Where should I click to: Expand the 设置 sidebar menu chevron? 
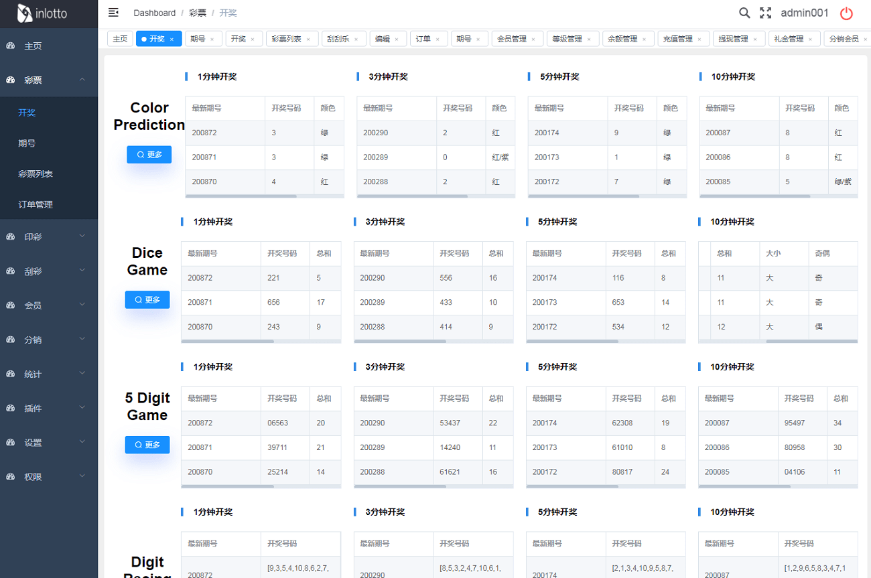click(82, 442)
